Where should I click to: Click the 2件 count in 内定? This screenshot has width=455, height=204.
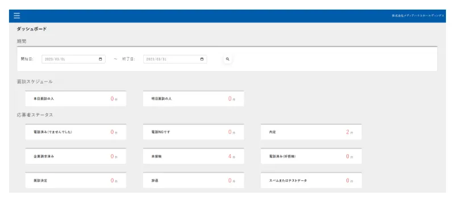[349, 132]
